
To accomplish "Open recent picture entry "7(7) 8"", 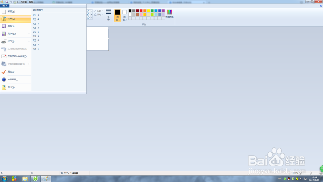I will [x=59, y=40].
